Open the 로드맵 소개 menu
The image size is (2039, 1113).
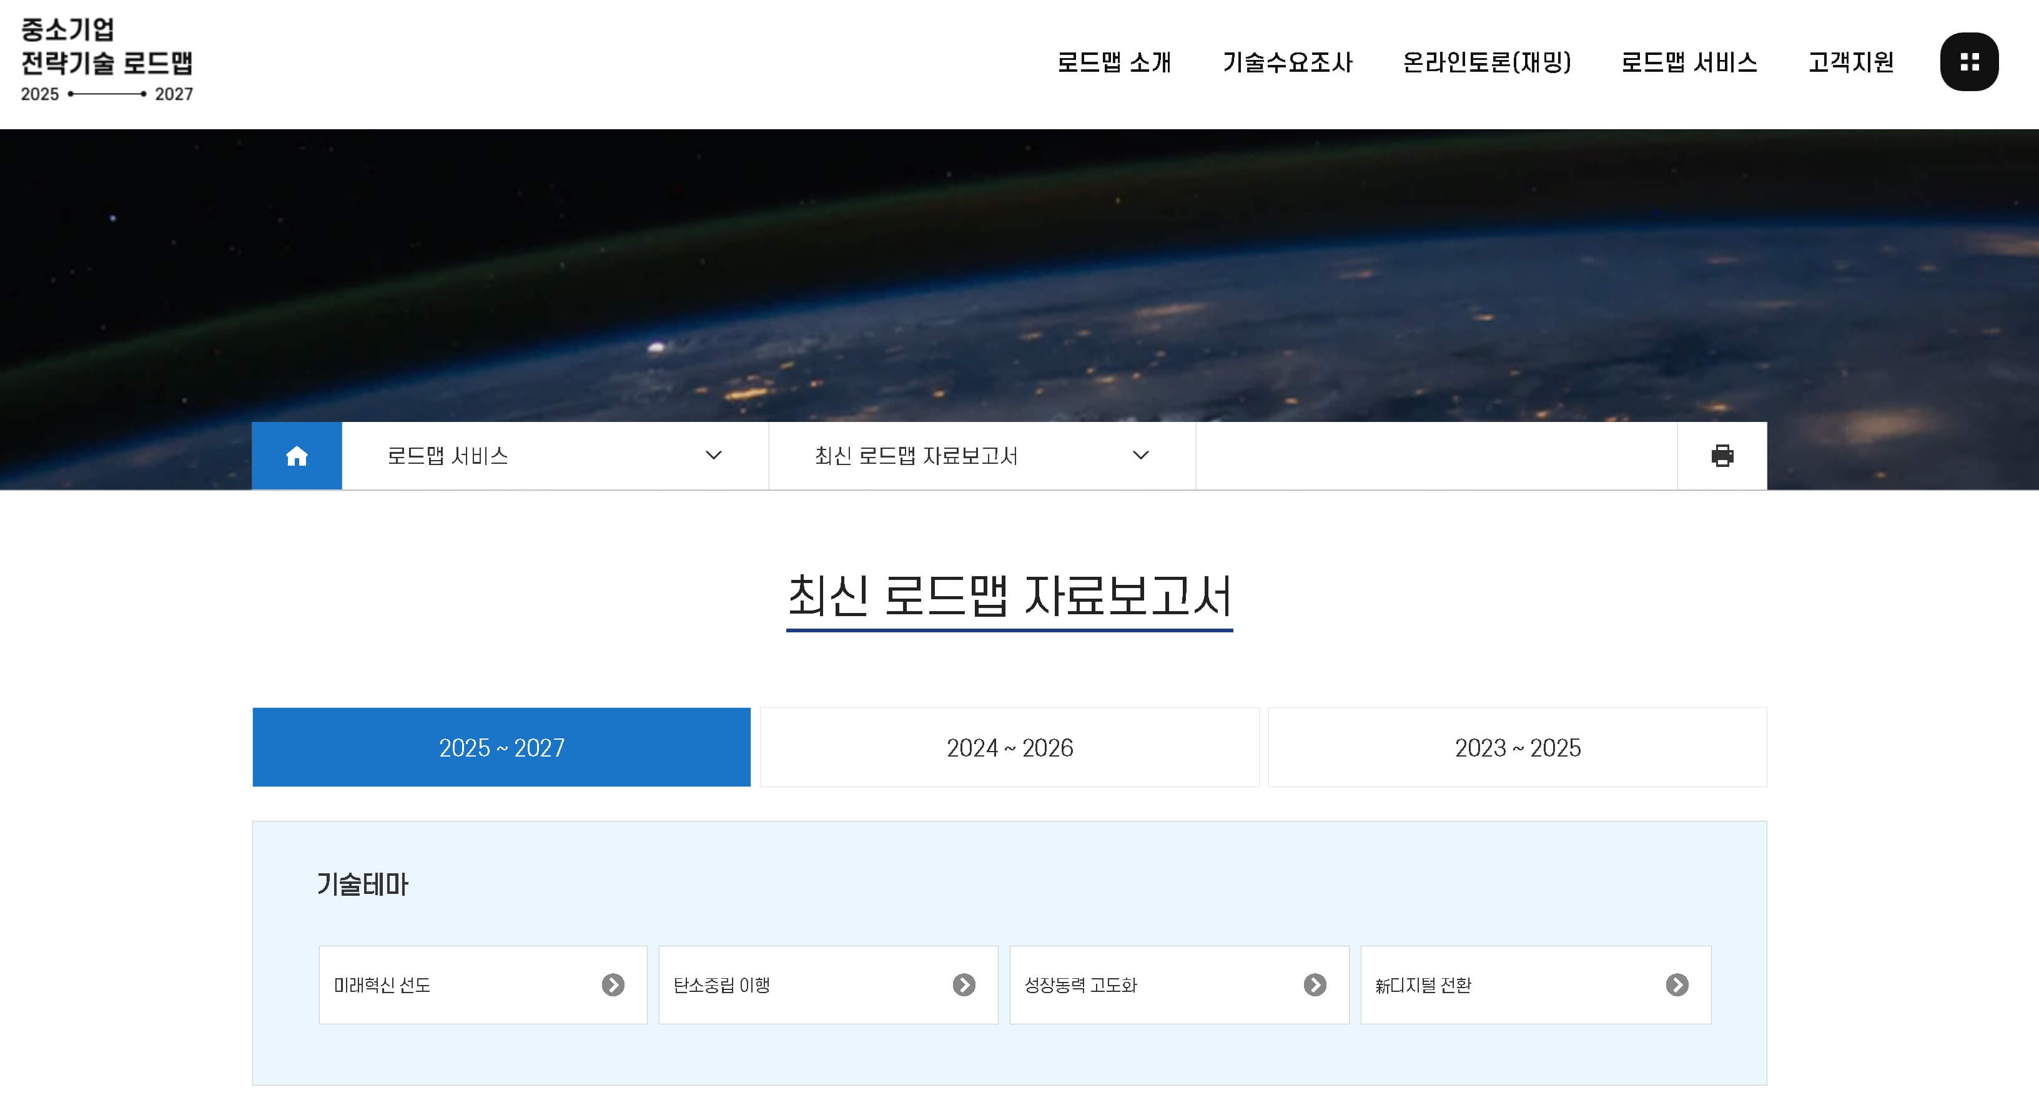1113,62
